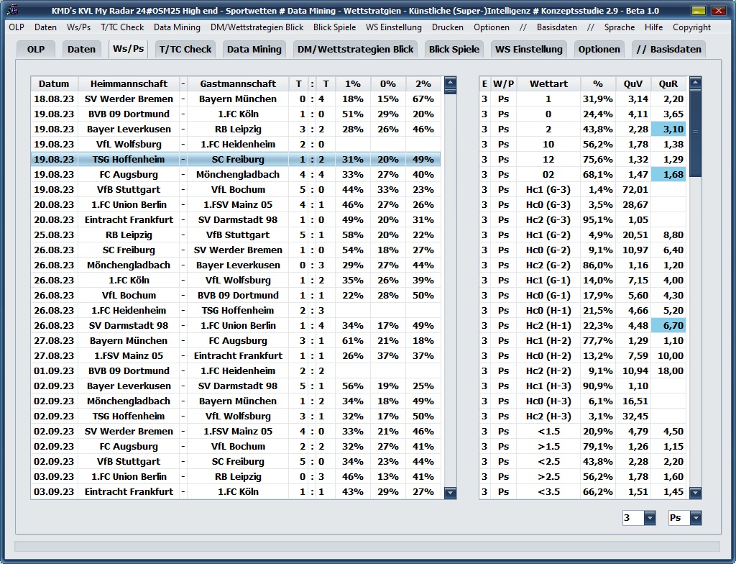This screenshot has height=564, width=736.
Task: Open the OLP menu in the menu bar
Action: click(x=17, y=27)
